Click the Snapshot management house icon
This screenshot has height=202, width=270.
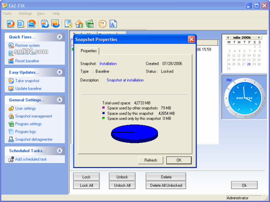tap(11, 116)
